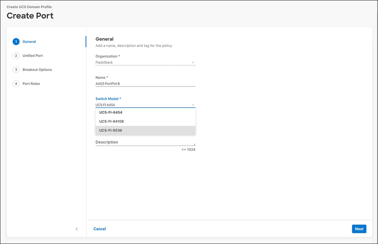Click the Cancel link
The image size is (378, 244).
(x=99, y=229)
